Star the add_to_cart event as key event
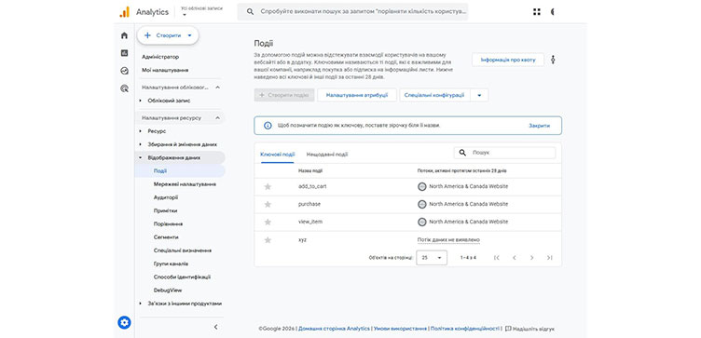The image size is (701, 338). (268, 186)
